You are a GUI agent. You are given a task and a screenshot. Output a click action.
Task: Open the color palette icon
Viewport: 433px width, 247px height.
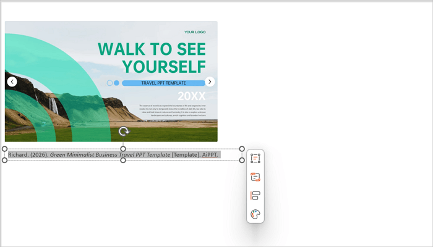(x=255, y=214)
